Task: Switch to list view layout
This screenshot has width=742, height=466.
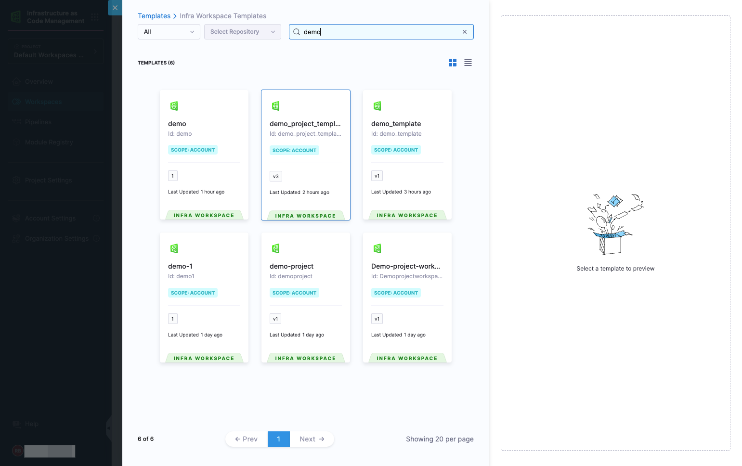Action: tap(468, 63)
